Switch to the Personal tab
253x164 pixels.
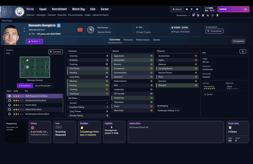(128, 40)
